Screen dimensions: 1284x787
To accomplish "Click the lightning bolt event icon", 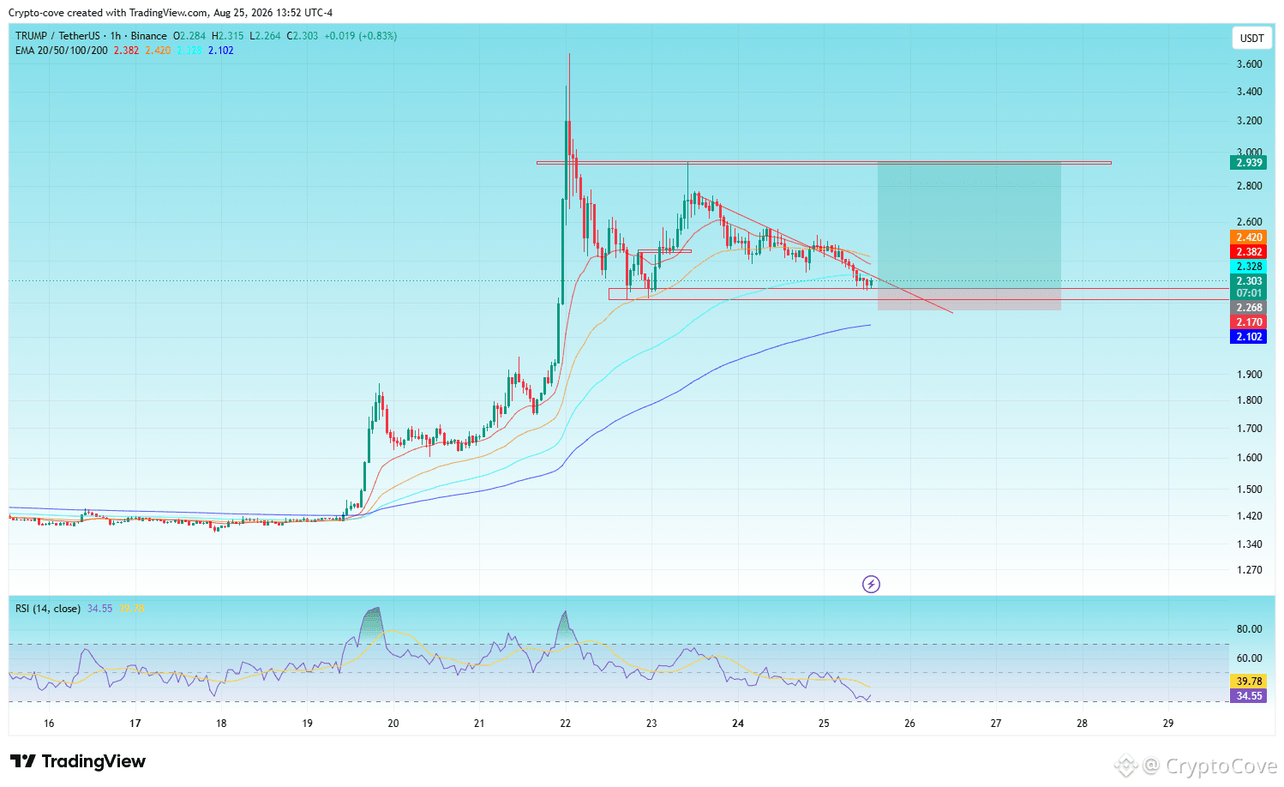I will click(871, 585).
